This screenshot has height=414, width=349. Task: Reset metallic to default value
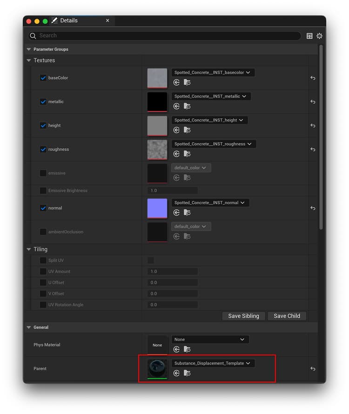point(313,102)
